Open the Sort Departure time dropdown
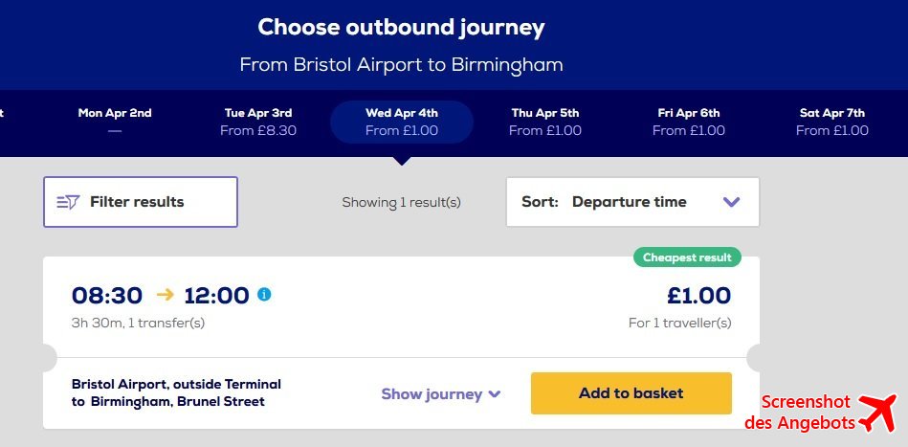The width and height of the screenshot is (908, 447). point(632,202)
